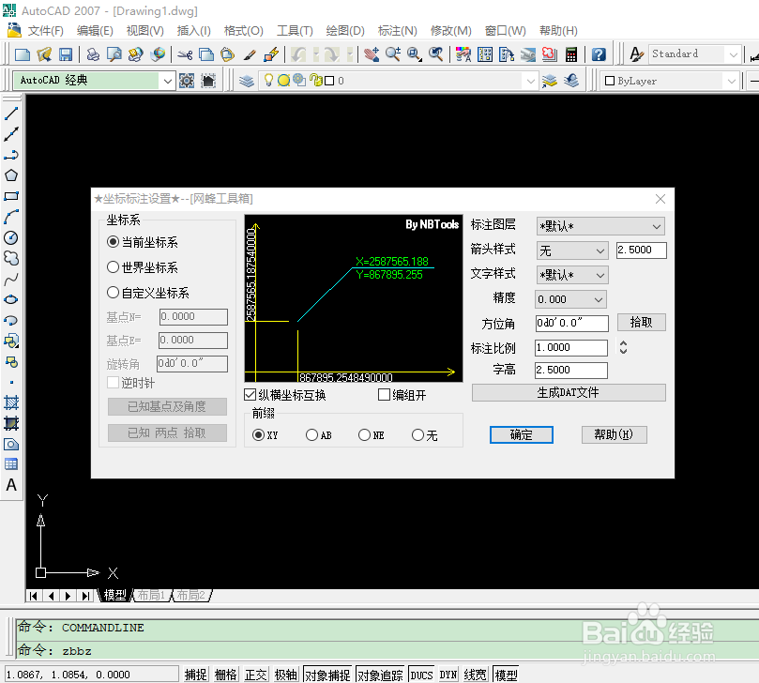Image resolution: width=759 pixels, height=683 pixels.
Task: Select the Multiline Text A tool
Action: click(x=11, y=485)
